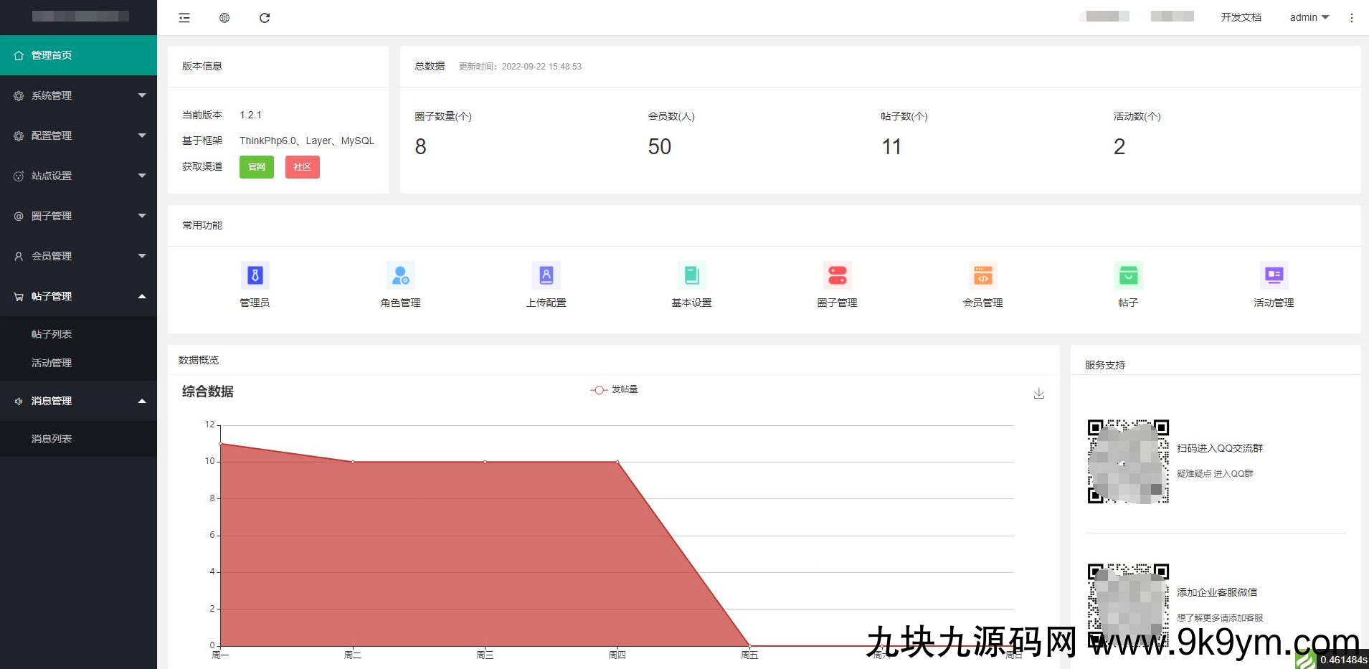Select the 角色管理 quick function icon
The height and width of the screenshot is (669, 1369).
pos(400,275)
